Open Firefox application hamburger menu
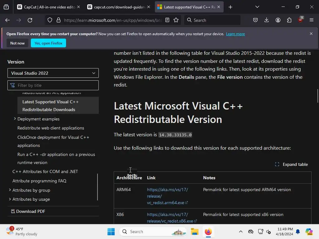This screenshot has width=319, height=239. tap(312, 20)
